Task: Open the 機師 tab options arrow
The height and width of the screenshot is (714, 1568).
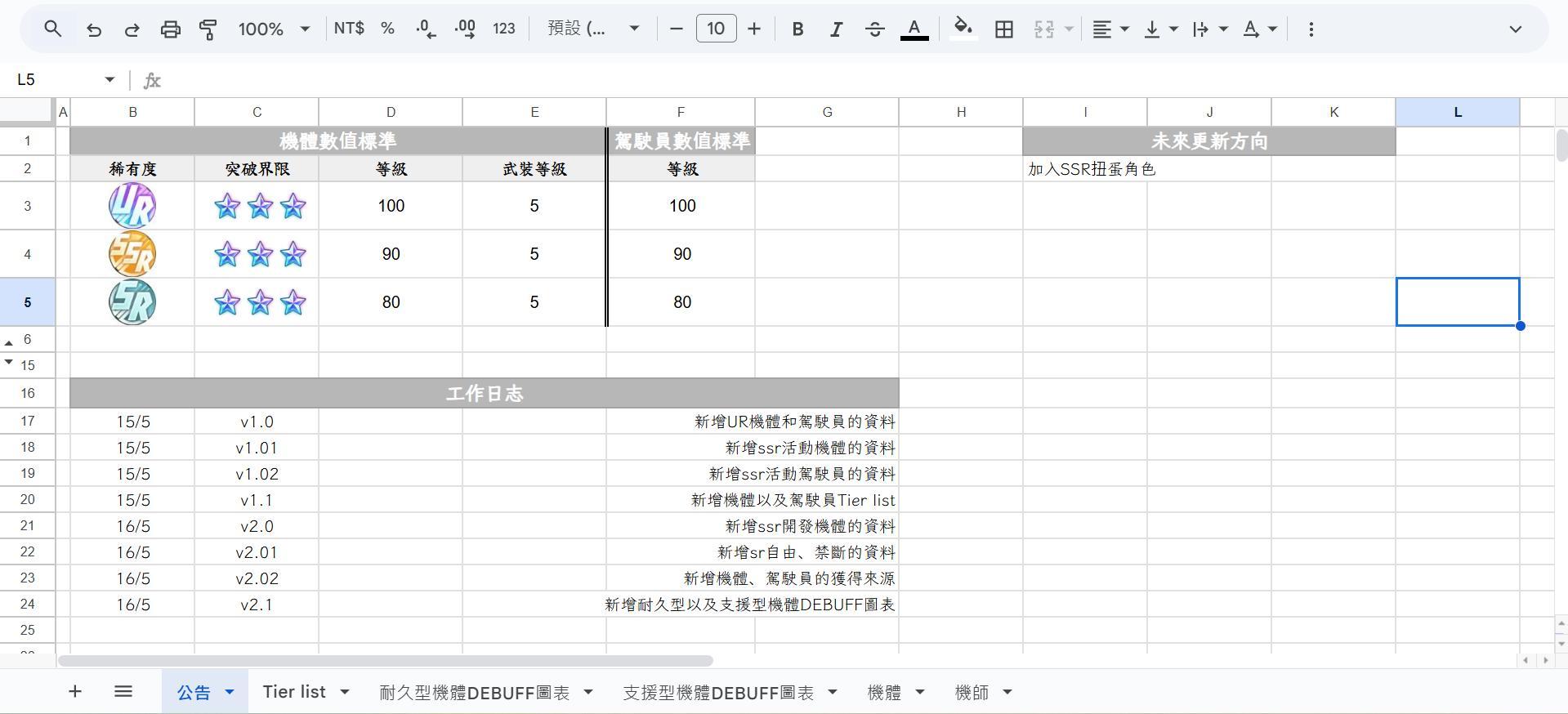Action: [1007, 692]
